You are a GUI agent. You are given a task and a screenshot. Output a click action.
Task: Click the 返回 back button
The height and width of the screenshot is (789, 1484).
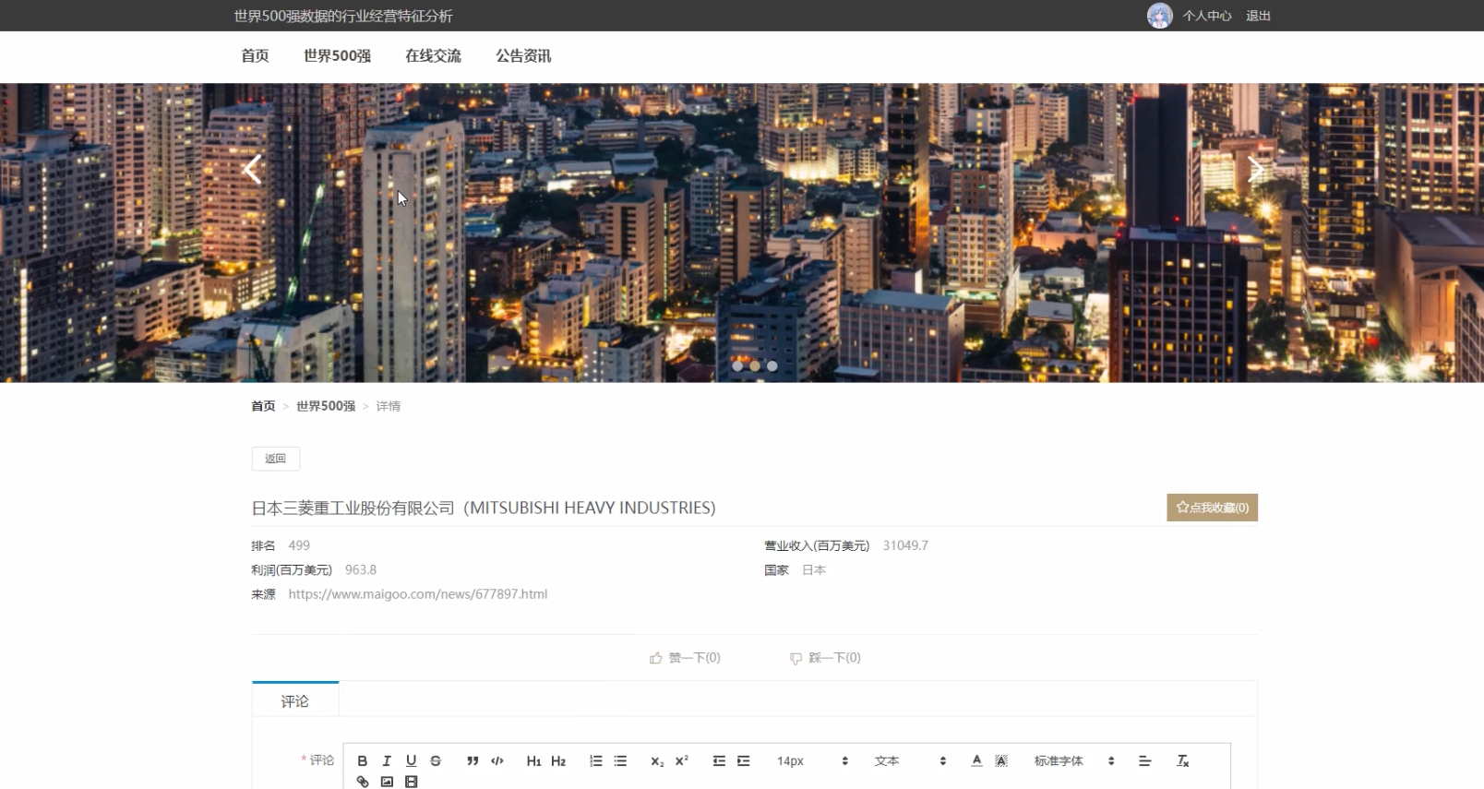[x=276, y=459]
